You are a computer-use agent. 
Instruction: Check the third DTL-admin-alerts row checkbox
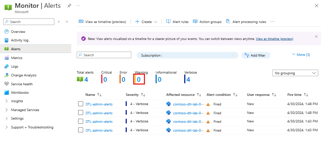point(80,121)
